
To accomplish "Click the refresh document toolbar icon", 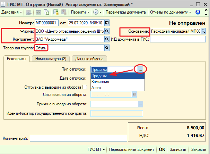I will [38, 13].
